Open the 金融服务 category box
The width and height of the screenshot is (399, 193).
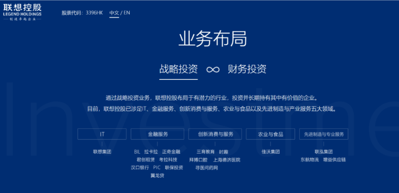click(x=158, y=134)
